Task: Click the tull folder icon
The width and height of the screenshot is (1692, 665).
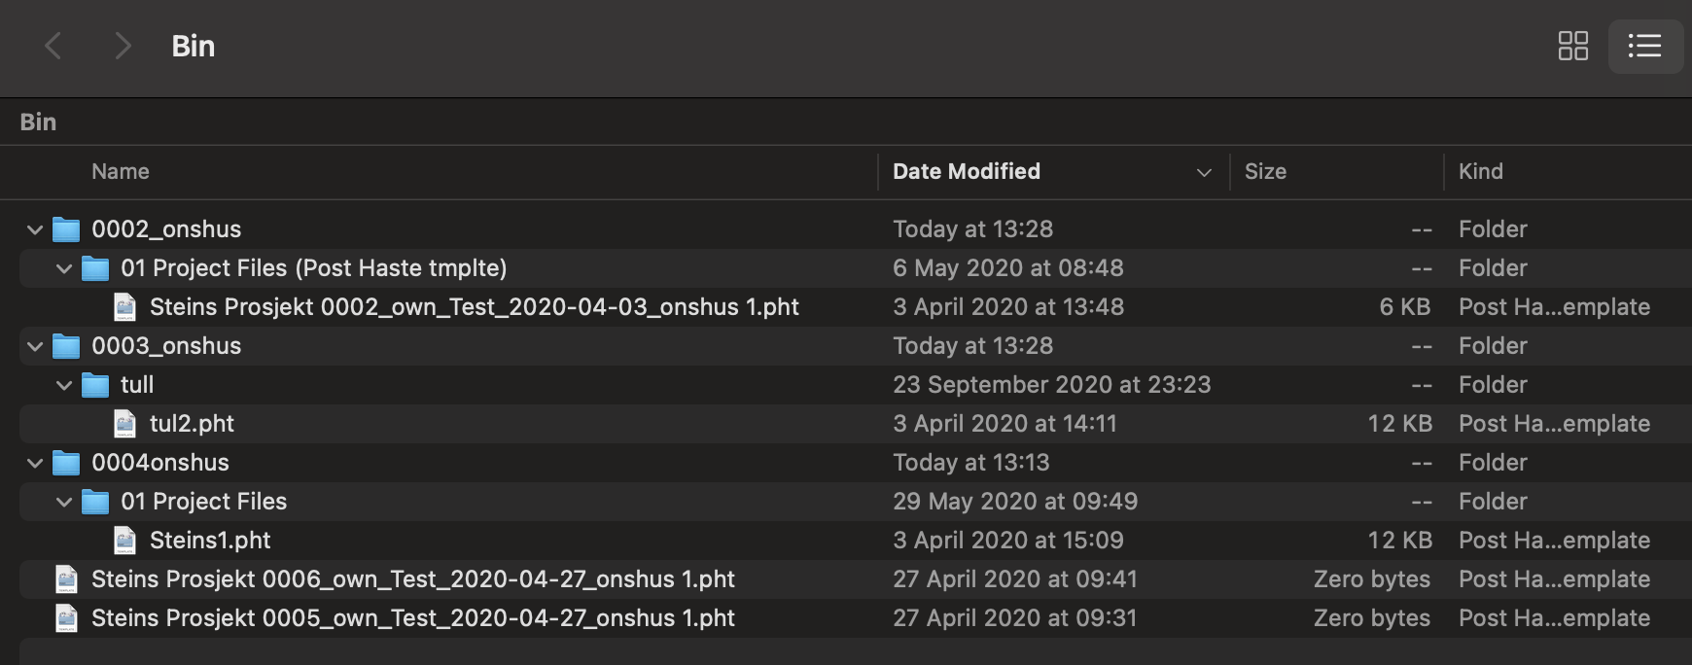Action: point(95,385)
